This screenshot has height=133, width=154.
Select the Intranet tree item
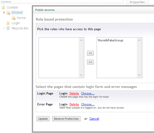click(17, 12)
